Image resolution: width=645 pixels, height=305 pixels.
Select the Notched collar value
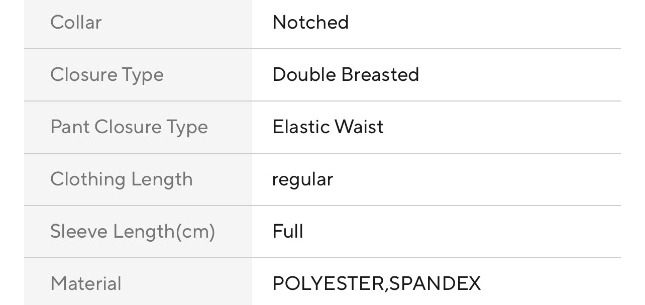(x=310, y=23)
